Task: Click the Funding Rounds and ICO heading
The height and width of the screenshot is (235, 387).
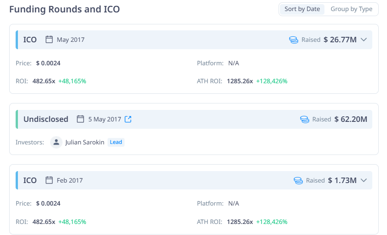Action: [x=64, y=9]
